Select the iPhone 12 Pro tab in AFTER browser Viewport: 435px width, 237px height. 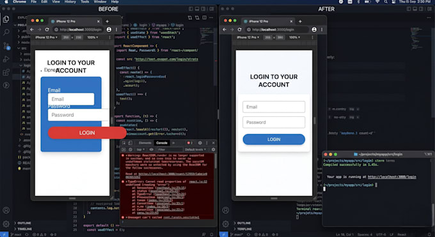click(268, 21)
